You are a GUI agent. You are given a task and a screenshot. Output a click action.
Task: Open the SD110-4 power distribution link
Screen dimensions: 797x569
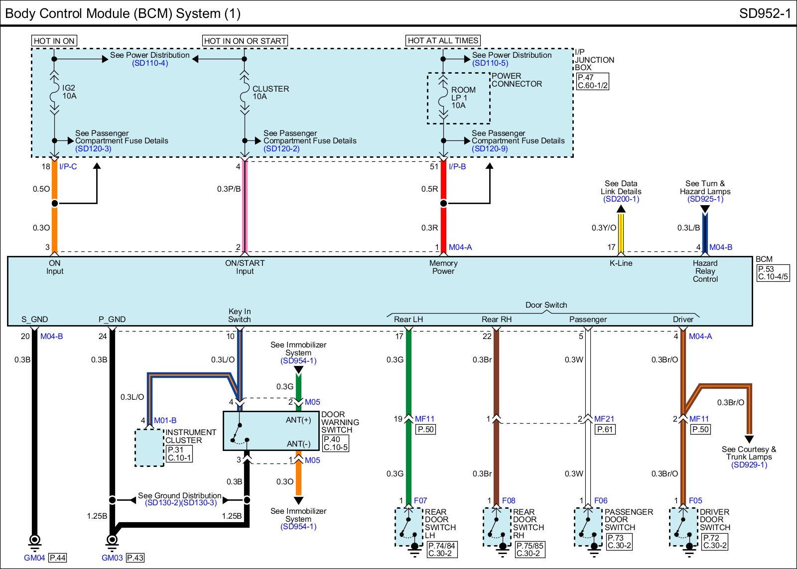tap(150, 63)
